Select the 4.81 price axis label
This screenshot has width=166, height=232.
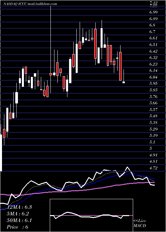pos(153,161)
